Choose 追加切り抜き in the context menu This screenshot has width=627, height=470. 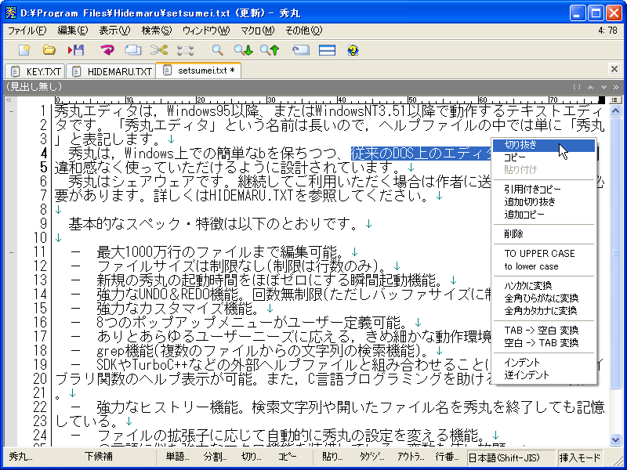(x=544, y=202)
